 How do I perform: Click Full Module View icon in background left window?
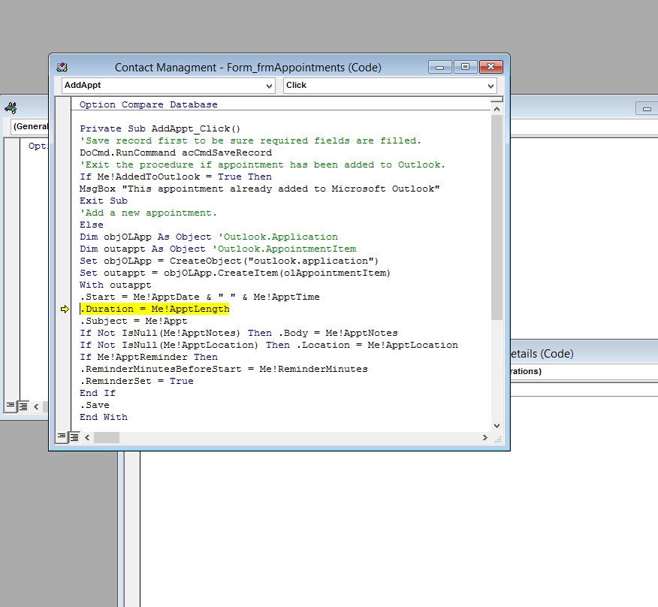click(23, 406)
